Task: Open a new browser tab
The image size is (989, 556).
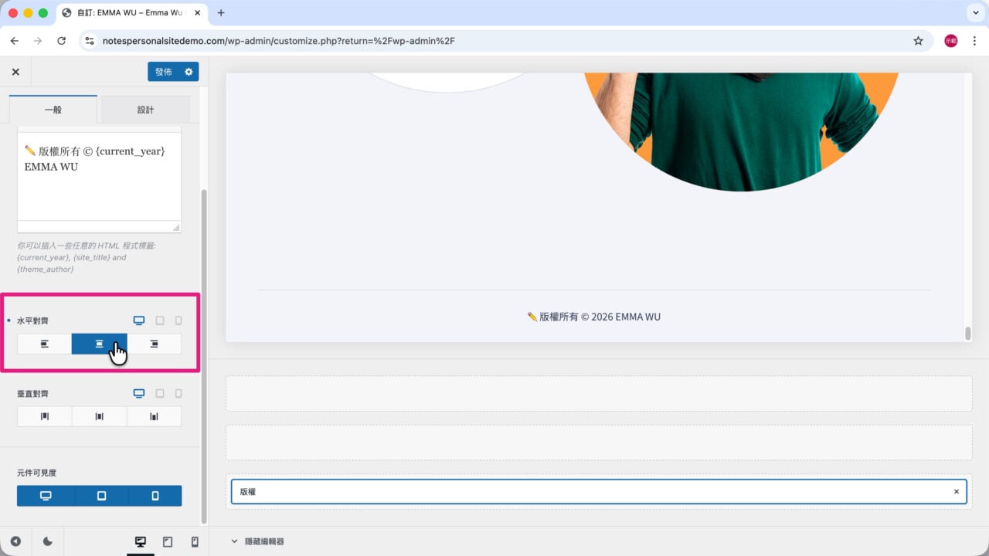Action: [x=221, y=13]
